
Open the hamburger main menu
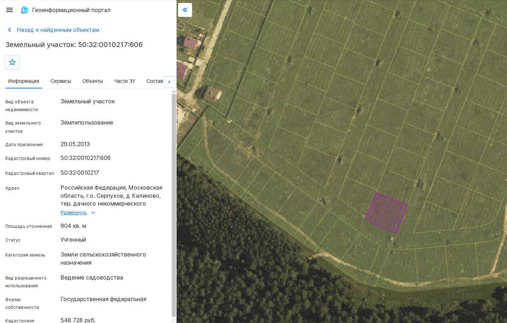click(10, 10)
